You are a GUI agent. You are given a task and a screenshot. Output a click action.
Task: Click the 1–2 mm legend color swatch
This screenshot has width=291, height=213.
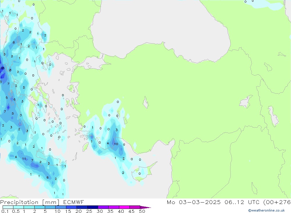click(29, 207)
